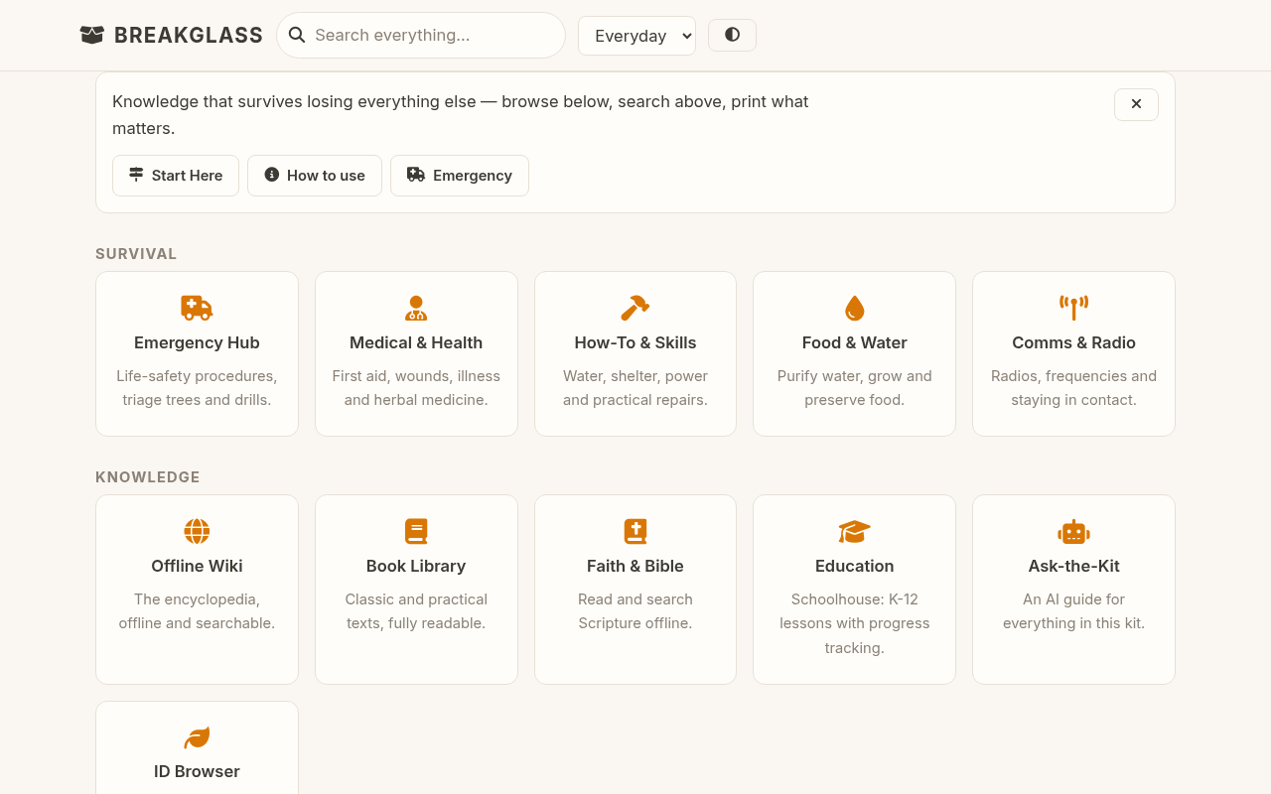
Task: Click the Ask-the-Kit robot icon
Action: point(1073,531)
